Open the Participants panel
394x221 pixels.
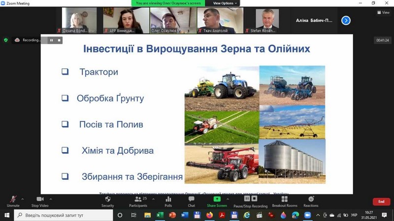pyautogui.click(x=138, y=201)
